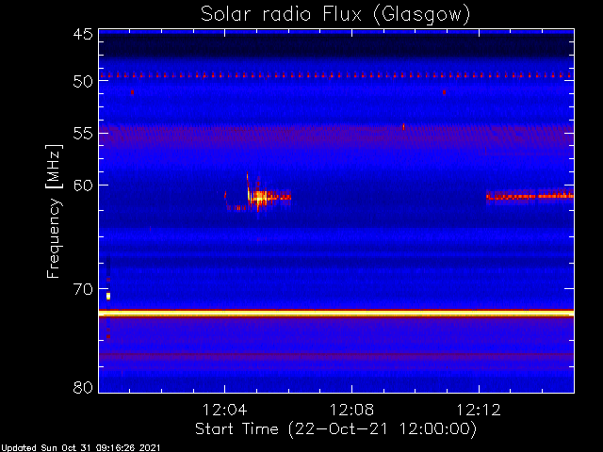Click the '60' frequency tick label
Viewport: 603px width, 452px height.
83,186
